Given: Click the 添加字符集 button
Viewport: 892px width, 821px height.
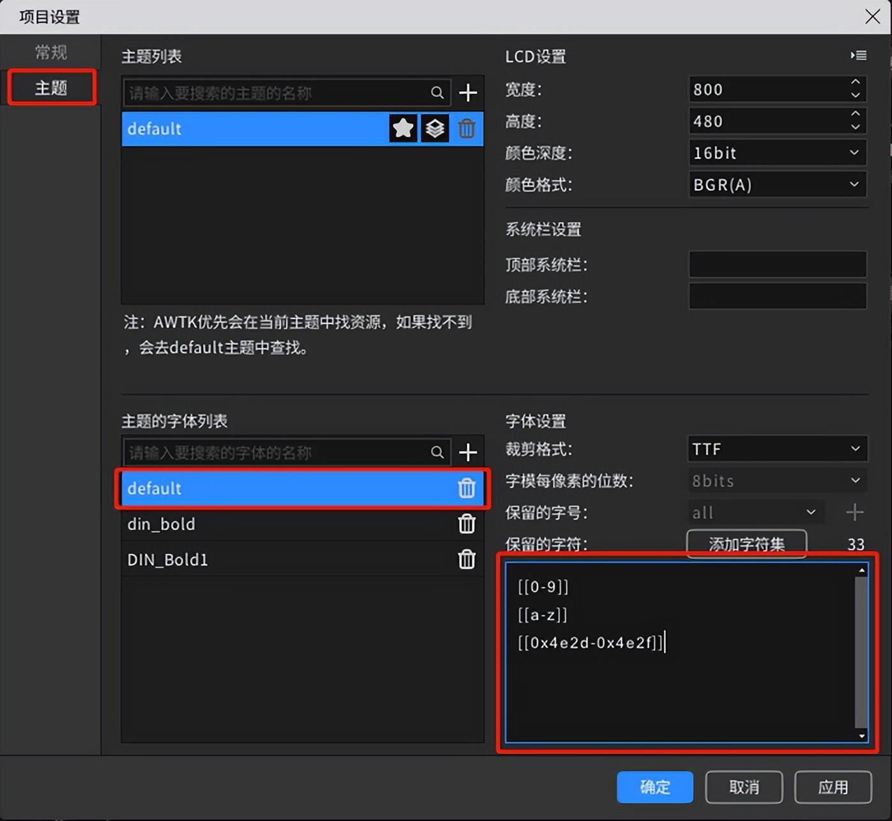Looking at the screenshot, I should point(746,544).
